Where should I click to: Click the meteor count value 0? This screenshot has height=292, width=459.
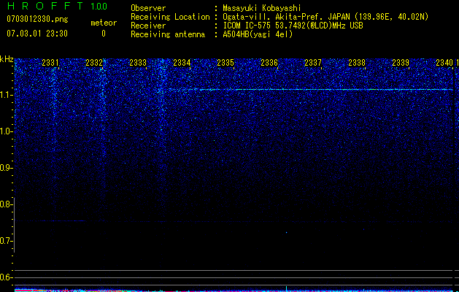pyautogui.click(x=104, y=34)
